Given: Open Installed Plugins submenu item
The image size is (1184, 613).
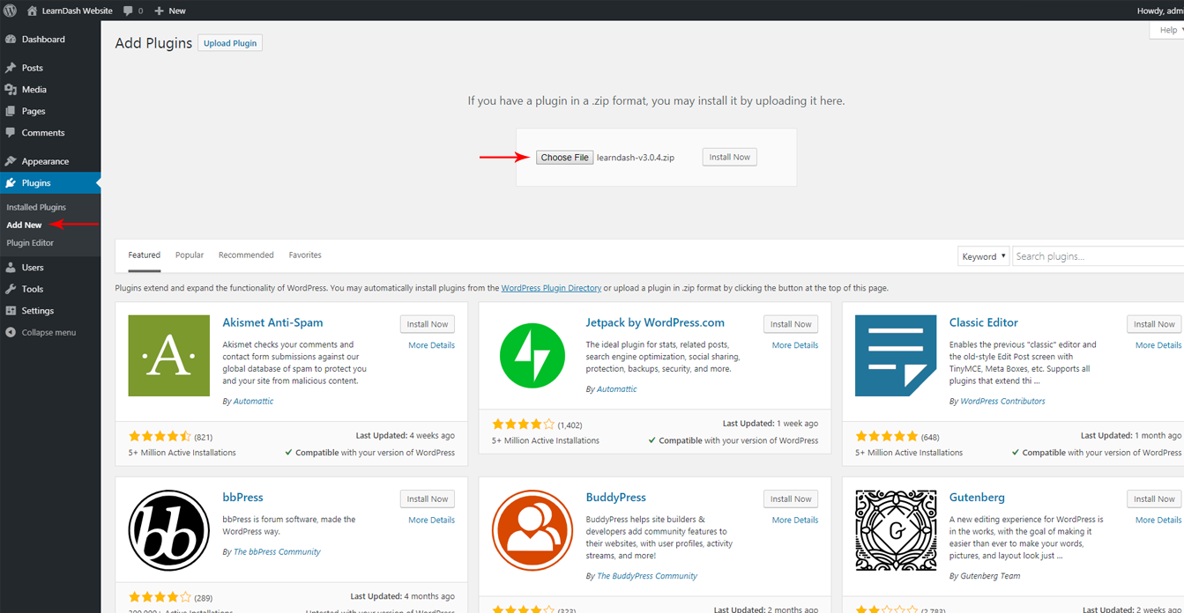Looking at the screenshot, I should (x=36, y=208).
